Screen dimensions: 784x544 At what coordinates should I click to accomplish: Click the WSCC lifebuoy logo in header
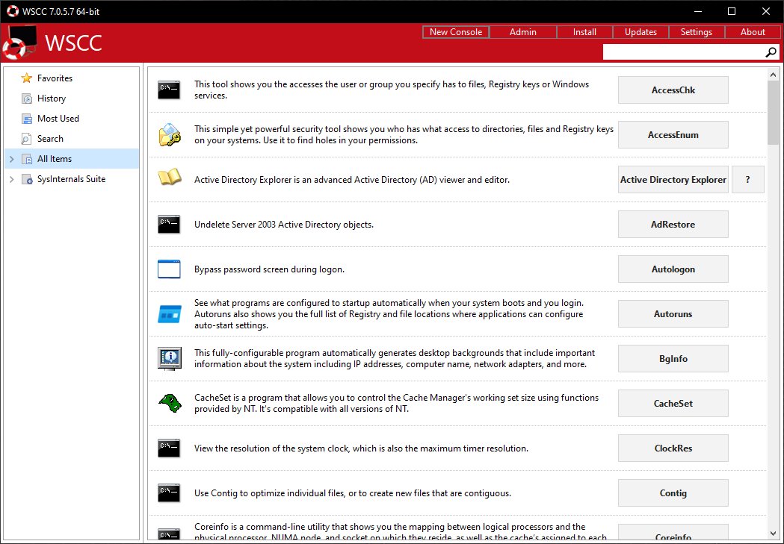point(20,43)
